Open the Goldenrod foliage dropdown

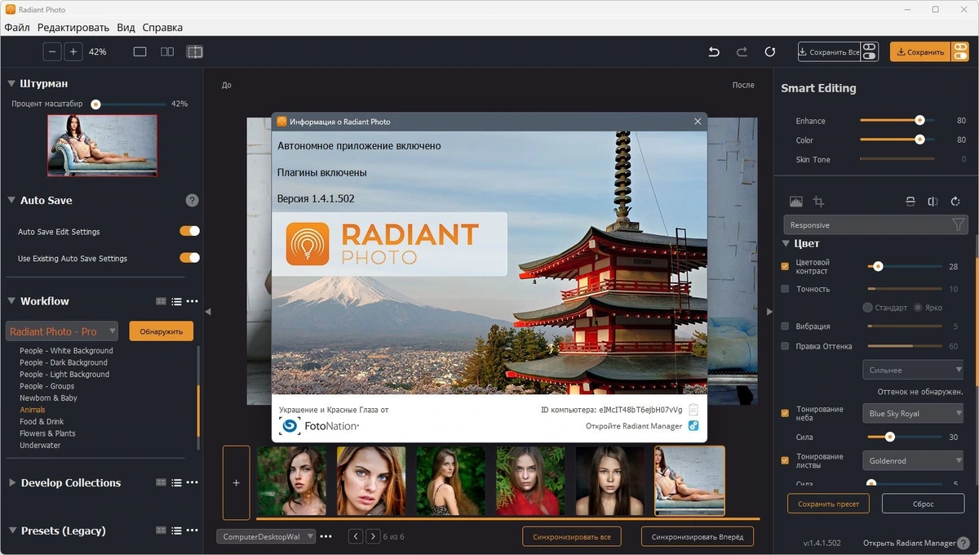[x=914, y=461]
